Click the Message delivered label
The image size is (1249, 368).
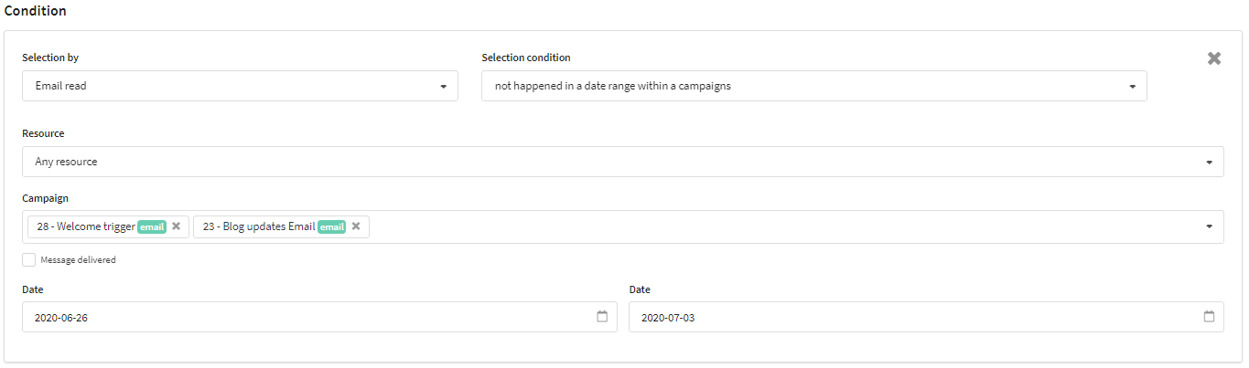(78, 260)
